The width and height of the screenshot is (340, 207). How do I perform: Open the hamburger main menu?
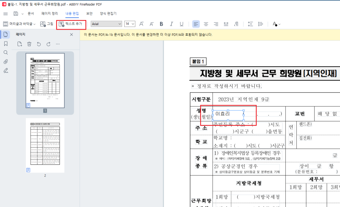pos(6,14)
